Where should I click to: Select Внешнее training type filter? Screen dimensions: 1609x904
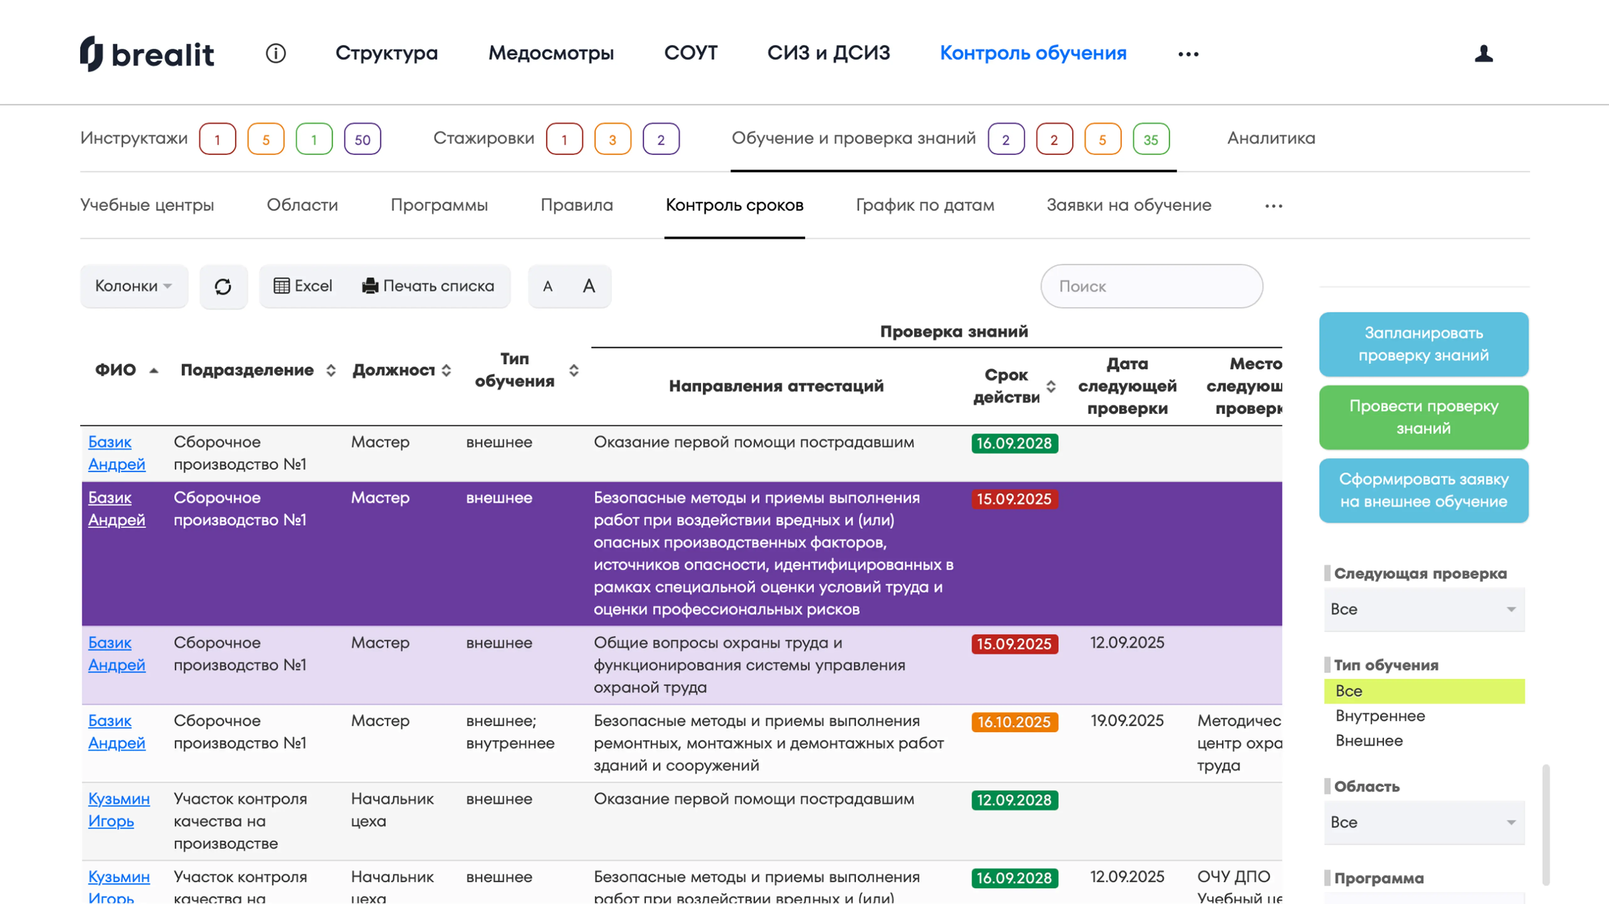pyautogui.click(x=1369, y=741)
